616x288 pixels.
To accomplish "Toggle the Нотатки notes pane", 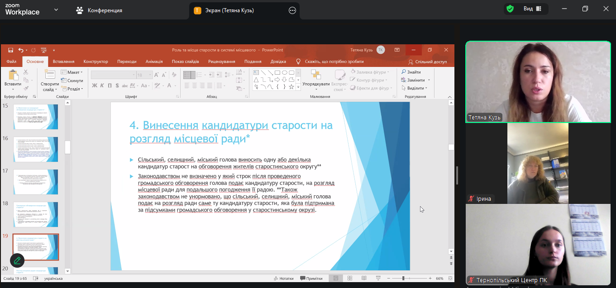I will pos(283,279).
